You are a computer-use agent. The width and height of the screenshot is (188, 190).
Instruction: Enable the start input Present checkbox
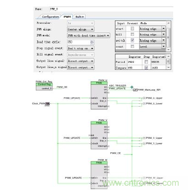click(x=132, y=28)
